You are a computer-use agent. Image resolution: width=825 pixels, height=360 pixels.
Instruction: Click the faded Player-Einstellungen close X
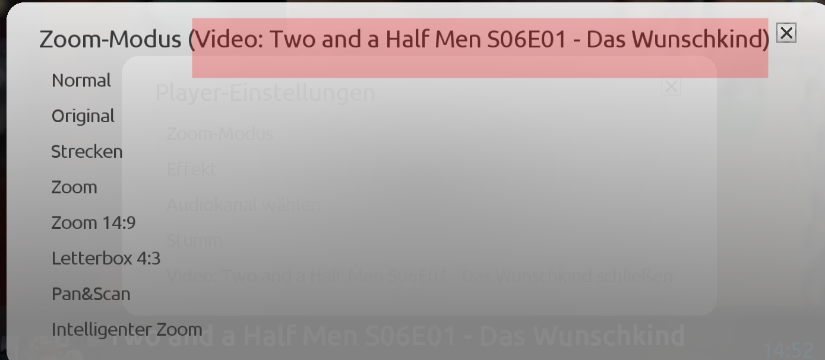(671, 87)
